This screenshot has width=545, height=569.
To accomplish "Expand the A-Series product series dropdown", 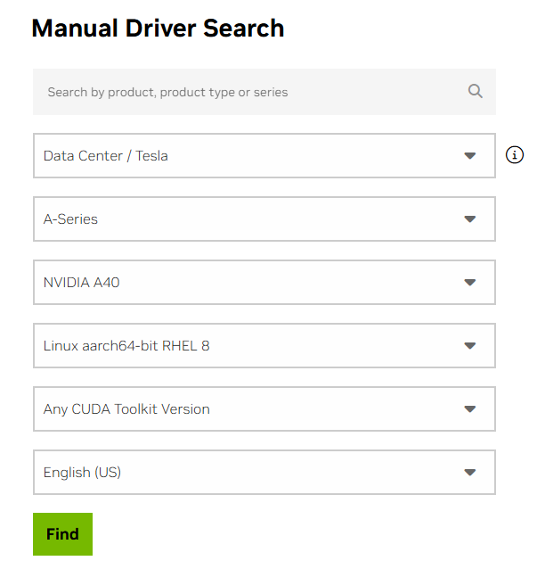I will coord(264,219).
